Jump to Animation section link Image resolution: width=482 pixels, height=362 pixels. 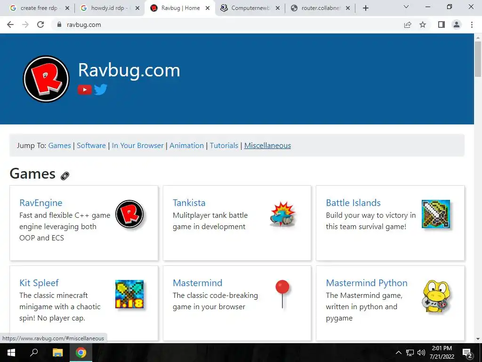pyautogui.click(x=186, y=146)
